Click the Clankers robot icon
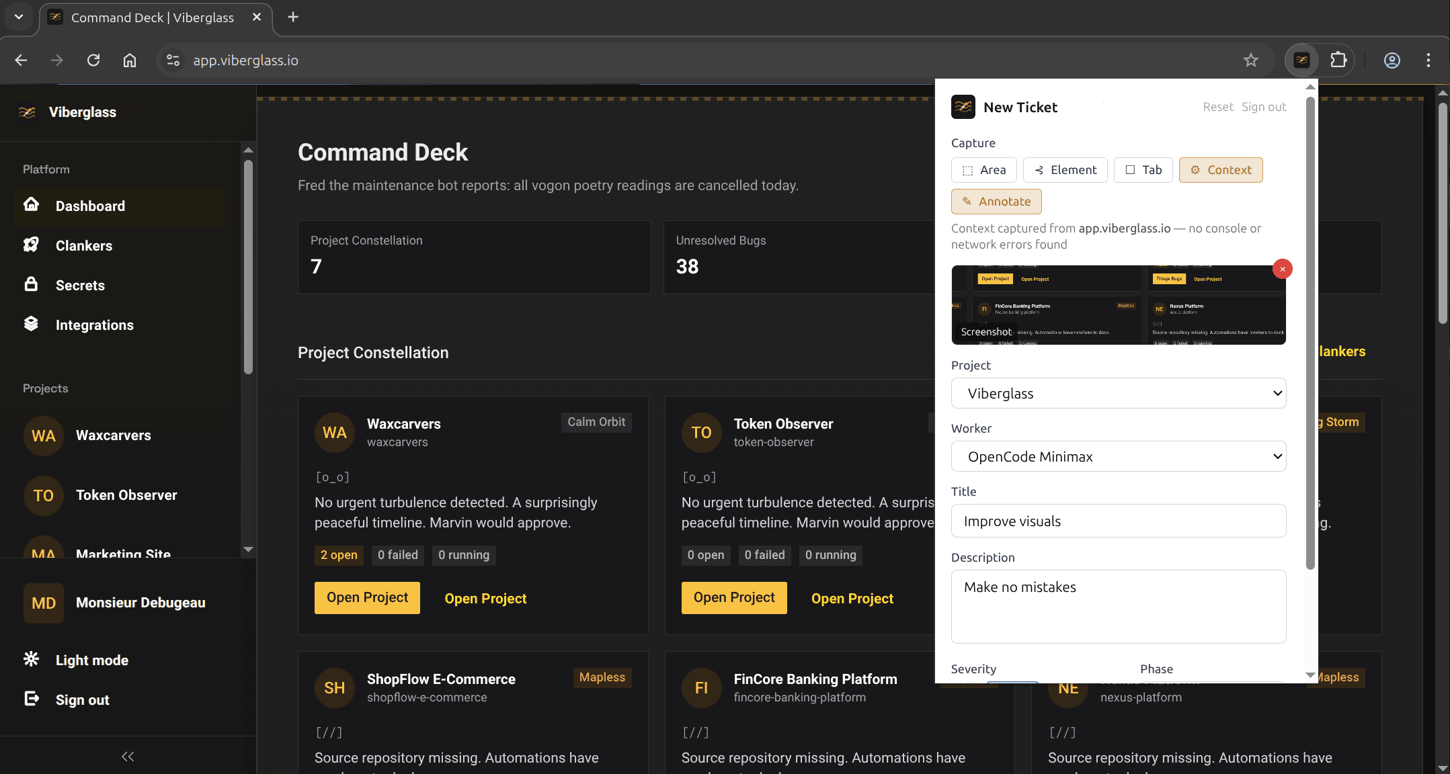 pyautogui.click(x=31, y=245)
